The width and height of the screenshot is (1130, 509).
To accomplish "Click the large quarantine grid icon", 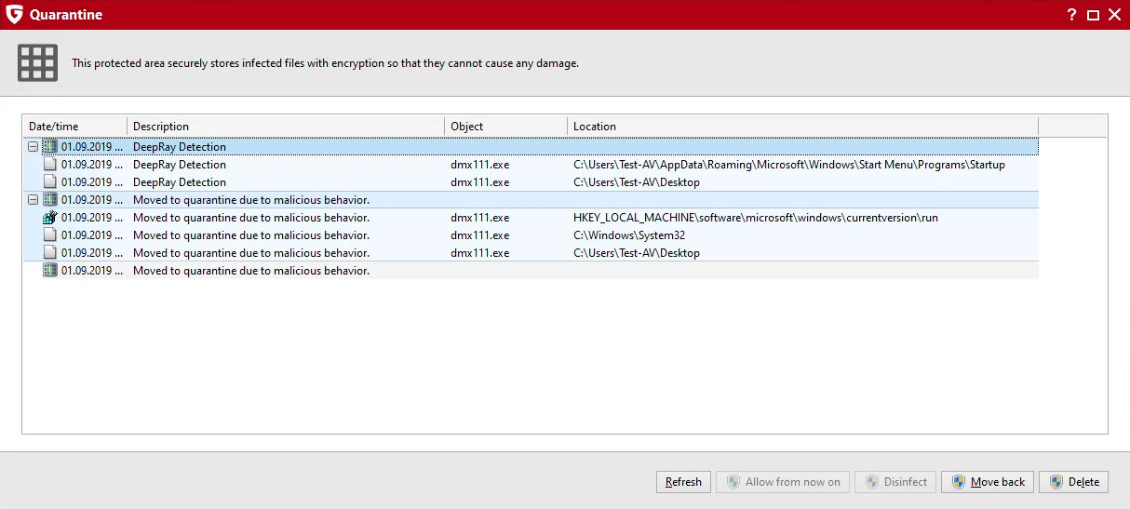I will pos(37,62).
